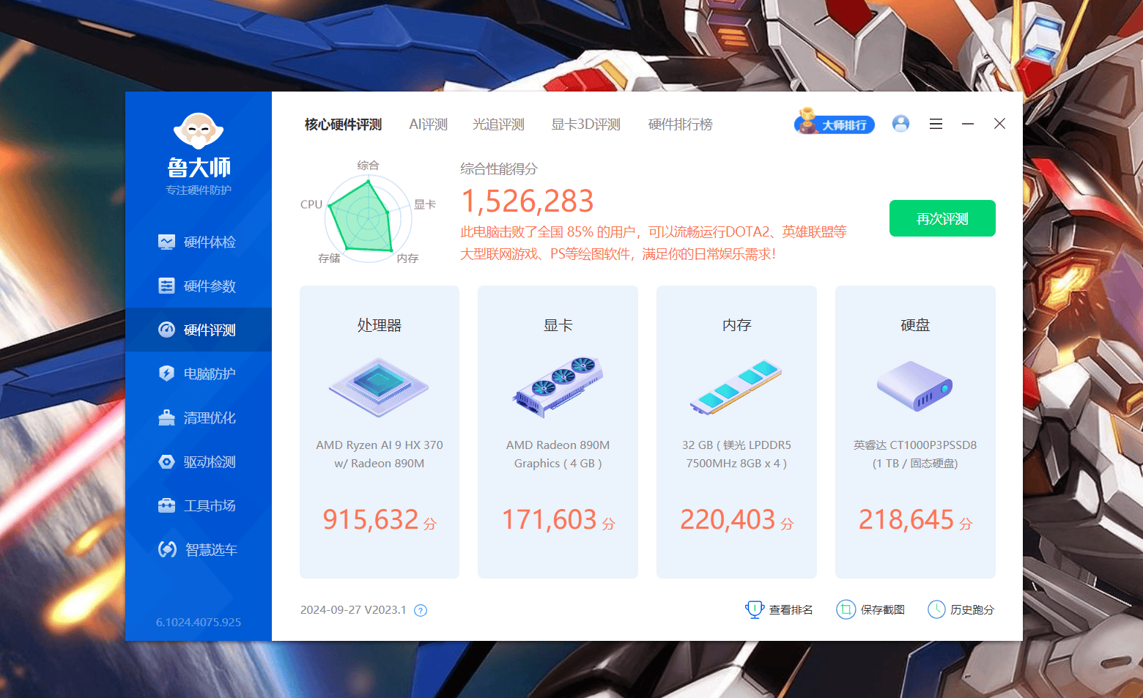
Task: Click the 显卡 graphics card illustration
Action: tap(558, 387)
